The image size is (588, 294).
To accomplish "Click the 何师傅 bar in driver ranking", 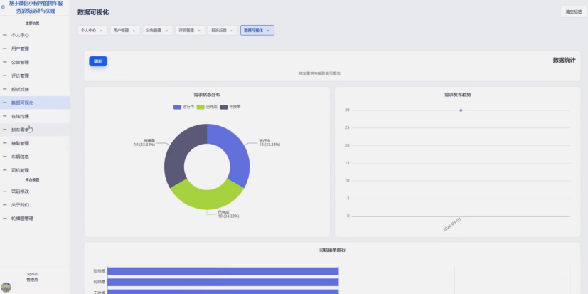I will coord(223,282).
